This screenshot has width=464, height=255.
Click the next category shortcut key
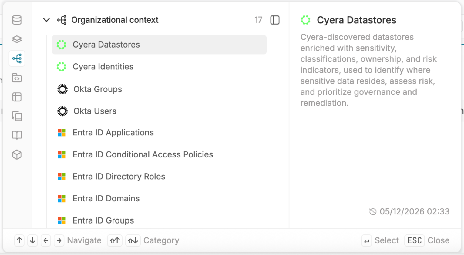point(133,240)
